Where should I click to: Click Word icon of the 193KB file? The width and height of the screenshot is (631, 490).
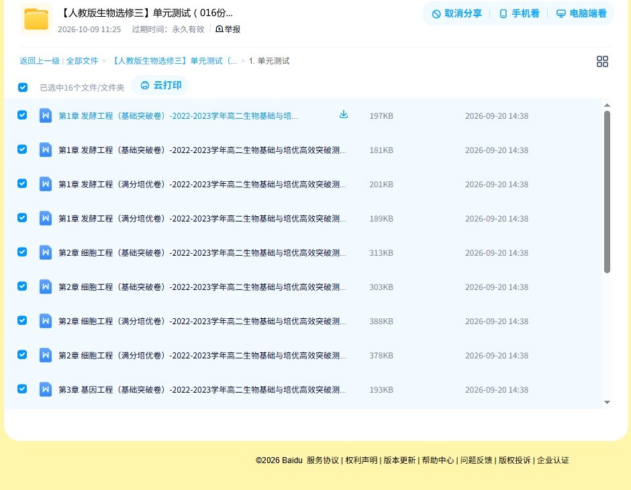click(46, 389)
